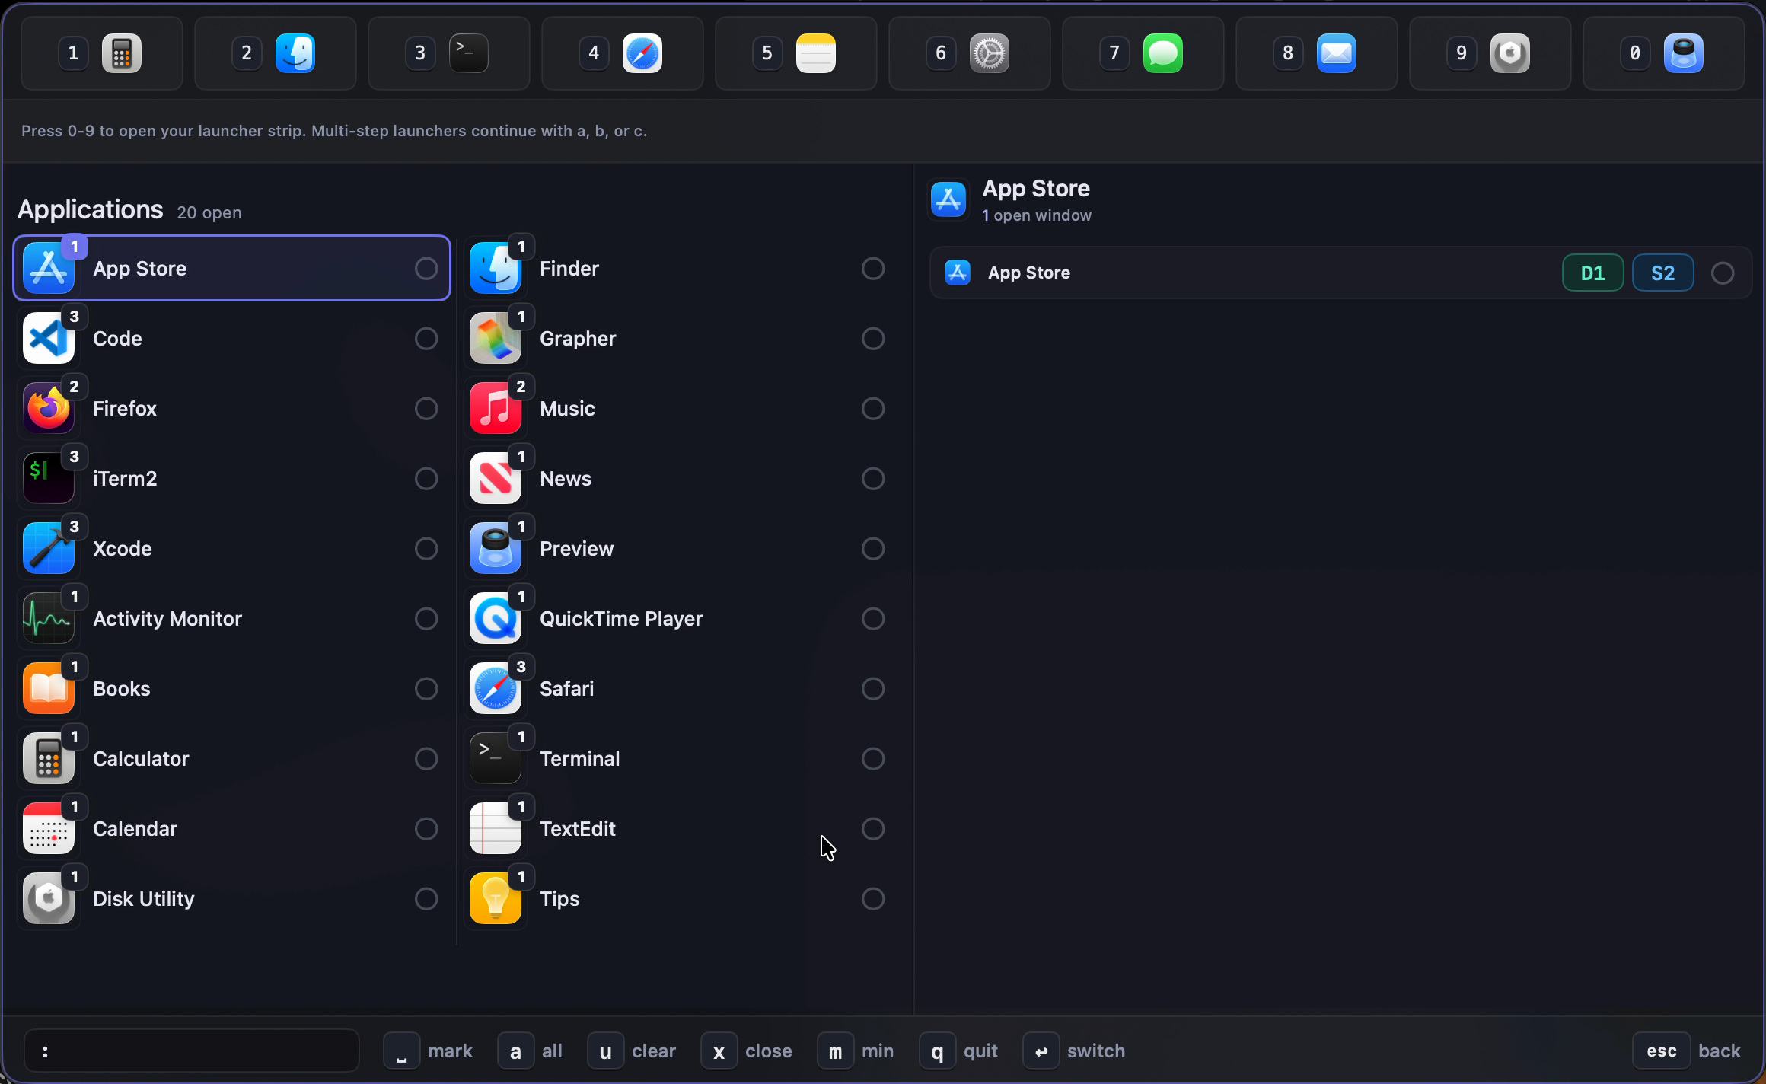Click the switch return-key button
Screen dimensions: 1766x1084
(1041, 1051)
